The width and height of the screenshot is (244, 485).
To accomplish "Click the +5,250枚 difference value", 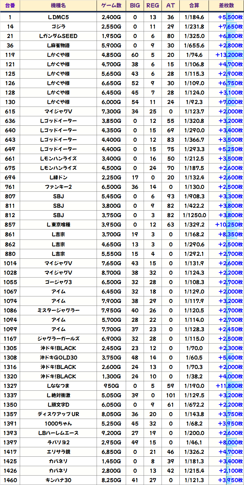I will pyautogui.click(x=230, y=149).
